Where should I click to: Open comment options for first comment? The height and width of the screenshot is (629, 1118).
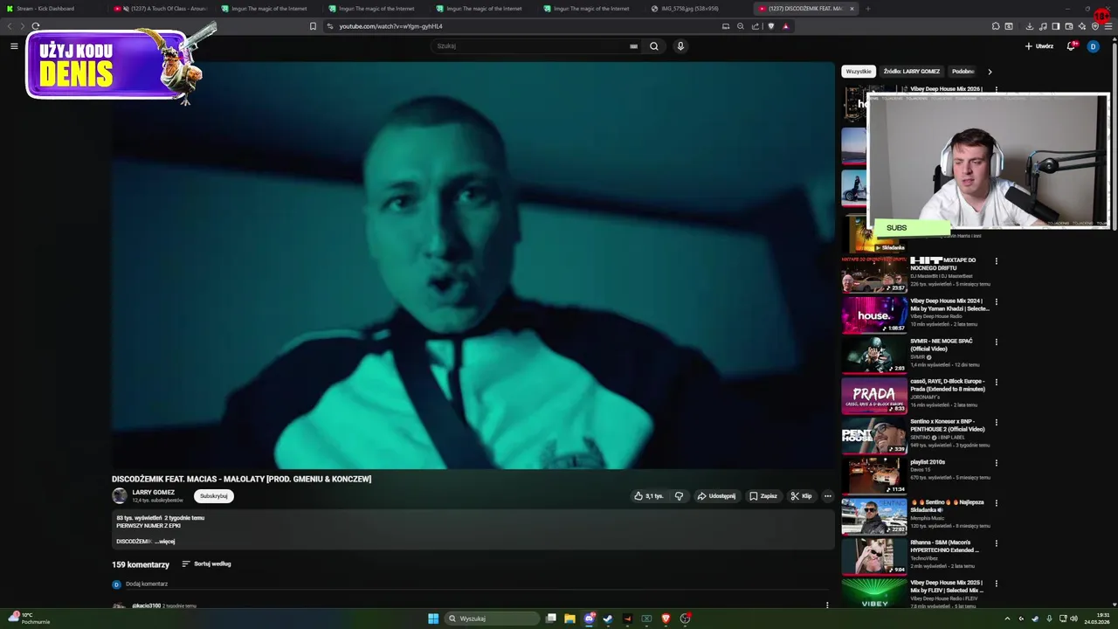[827, 605]
